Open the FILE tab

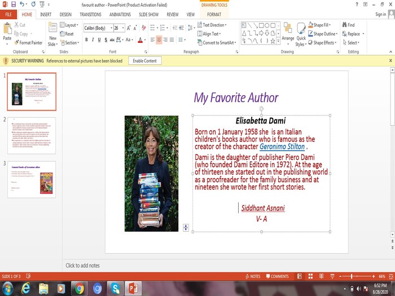pos(8,14)
